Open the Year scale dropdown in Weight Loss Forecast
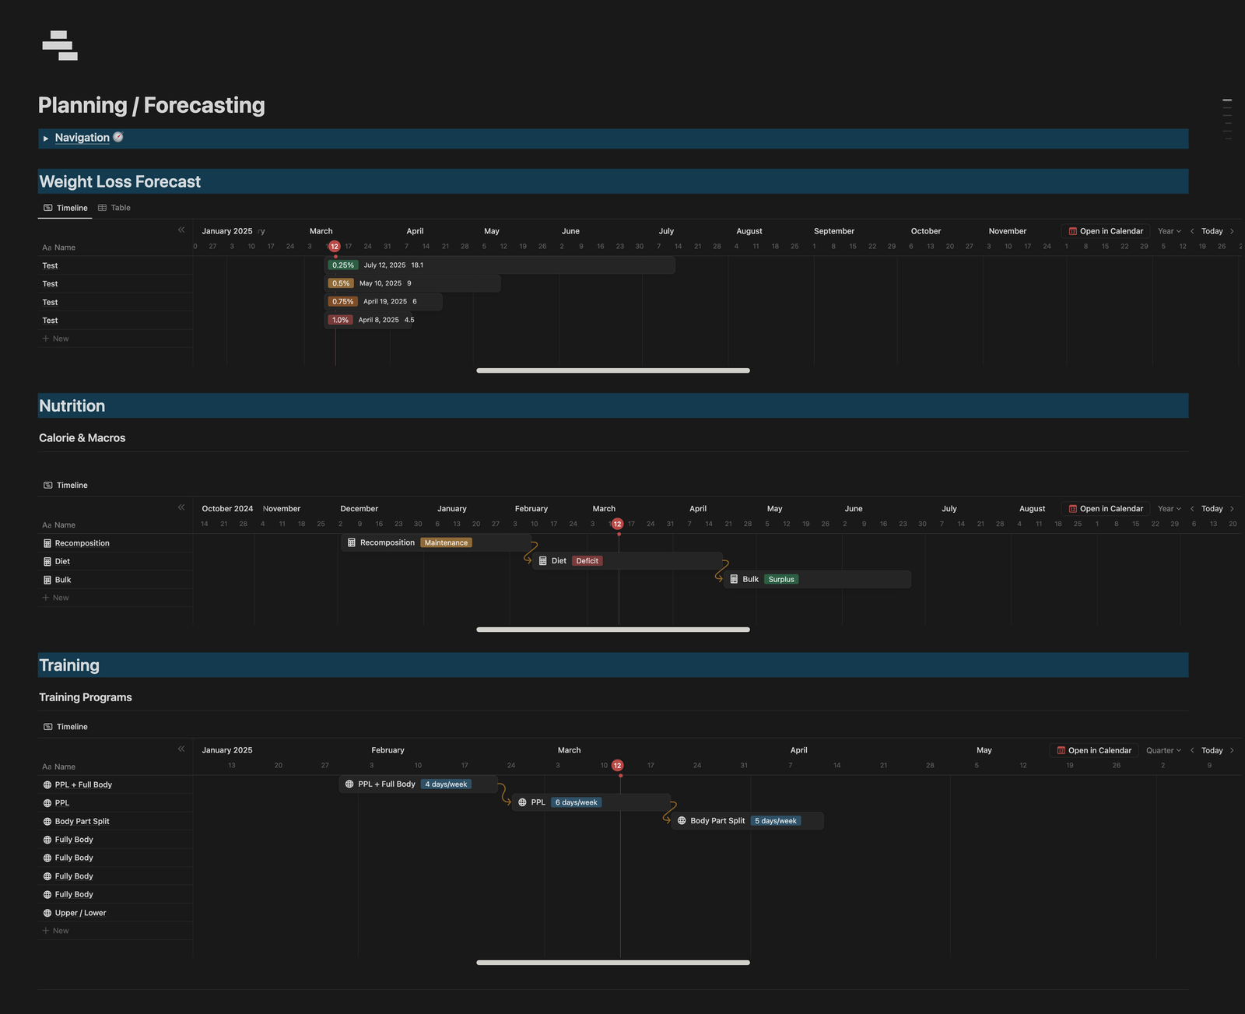 click(x=1169, y=231)
